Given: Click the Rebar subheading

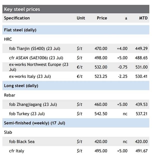Looking at the screenshot, I should [x=9, y=95].
